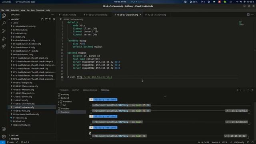
Task: Maximize the terminal panel size
Action: pyautogui.click(x=248, y=90)
